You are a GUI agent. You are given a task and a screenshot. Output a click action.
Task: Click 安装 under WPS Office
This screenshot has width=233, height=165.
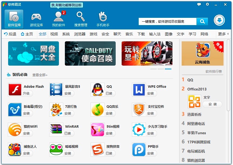(x=150, y=93)
